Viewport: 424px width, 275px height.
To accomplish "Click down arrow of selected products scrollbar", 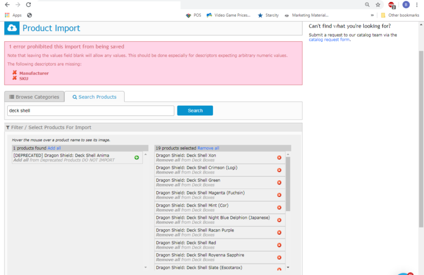I will coord(288,267).
